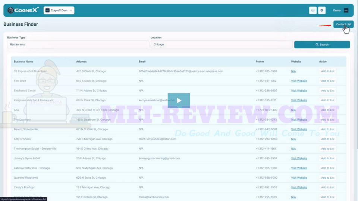Viewport: 358px width, 201px height.
Task: Select phone +1 312-265-0595
Action: pos(266,71)
